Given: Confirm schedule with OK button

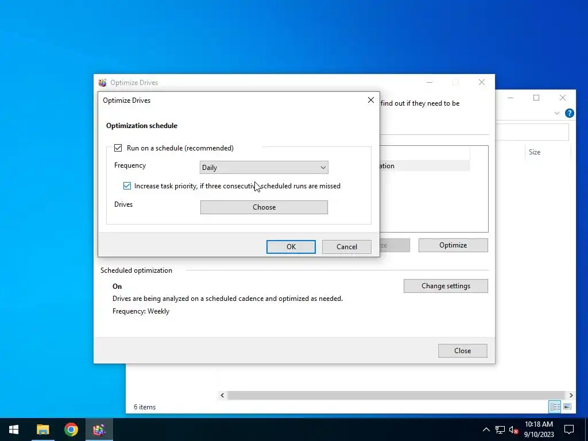Looking at the screenshot, I should coord(291,247).
